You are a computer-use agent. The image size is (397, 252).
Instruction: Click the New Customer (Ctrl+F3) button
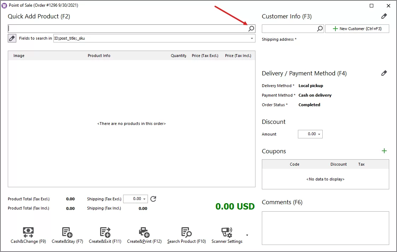tap(357, 28)
